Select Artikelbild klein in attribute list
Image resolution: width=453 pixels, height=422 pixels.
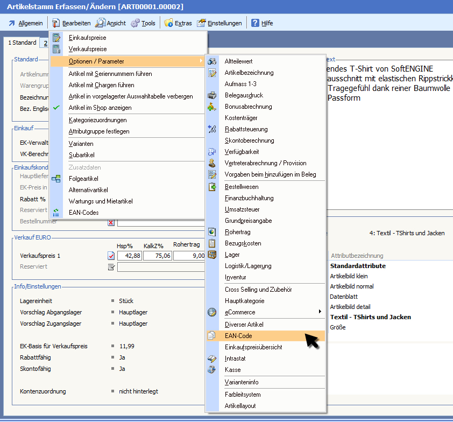pyautogui.click(x=350, y=276)
